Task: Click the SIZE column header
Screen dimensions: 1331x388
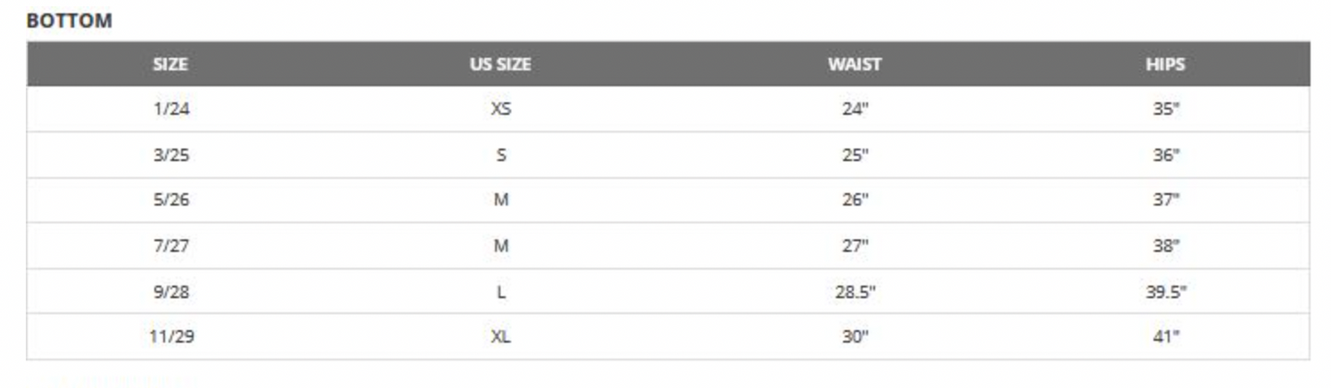Action: (170, 64)
